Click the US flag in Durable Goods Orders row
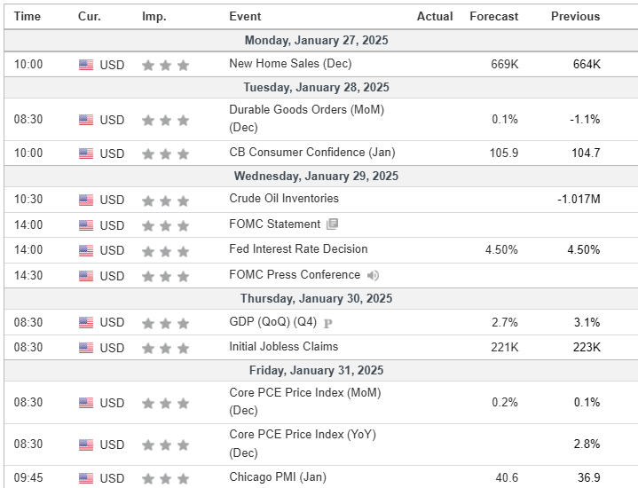The image size is (638, 488). click(x=86, y=120)
